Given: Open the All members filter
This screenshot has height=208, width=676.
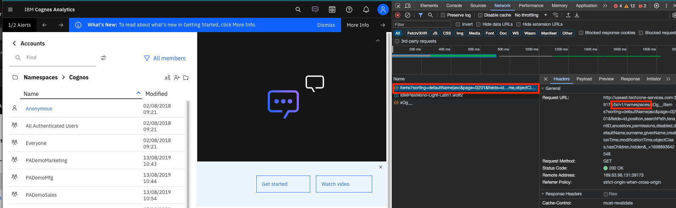Looking at the screenshot, I should [165, 58].
